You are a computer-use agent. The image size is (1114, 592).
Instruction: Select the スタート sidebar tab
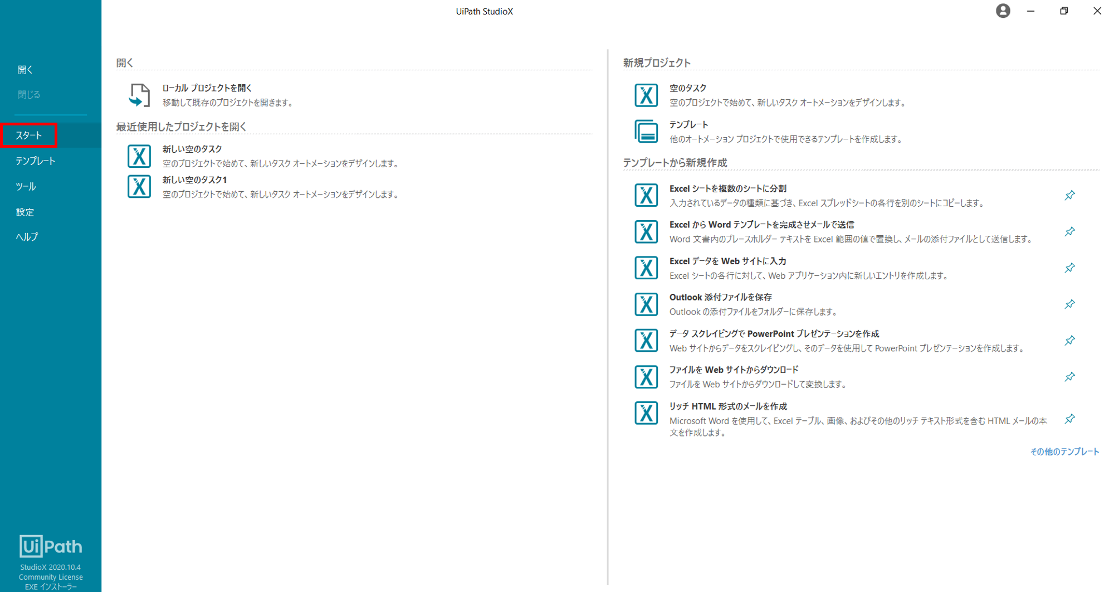pos(29,135)
